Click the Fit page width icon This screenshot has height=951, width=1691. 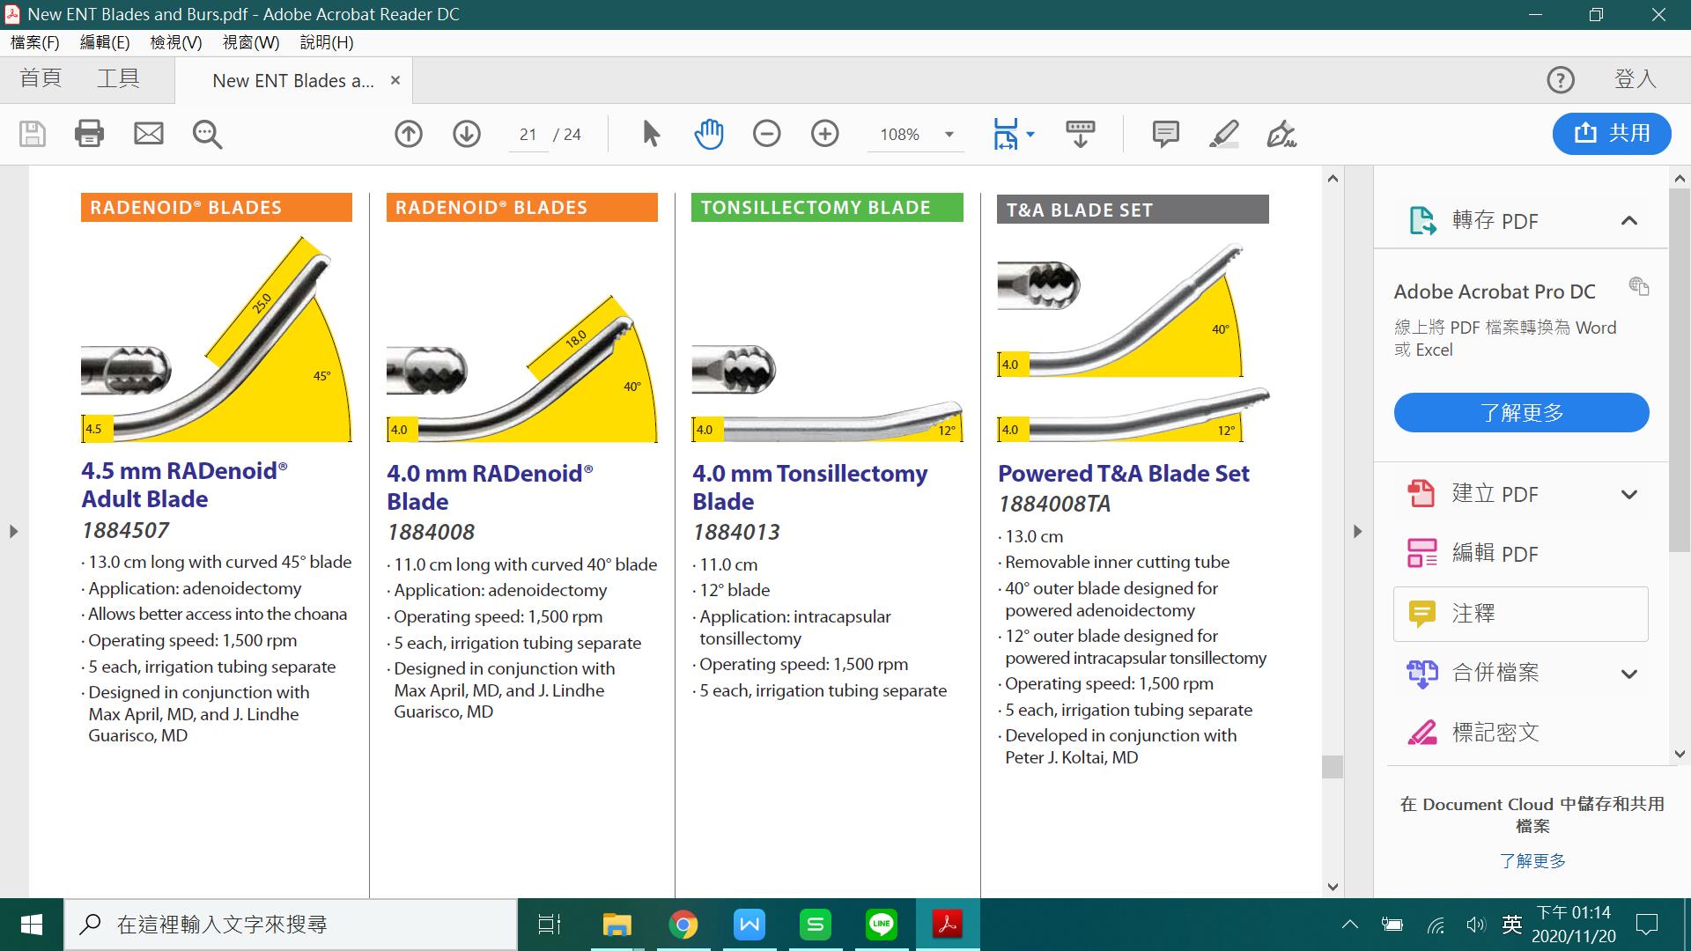click(x=1005, y=134)
